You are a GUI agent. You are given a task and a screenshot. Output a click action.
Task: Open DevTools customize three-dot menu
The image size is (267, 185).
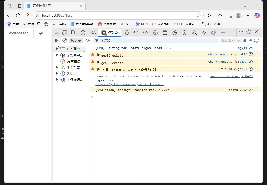tap(241, 32)
